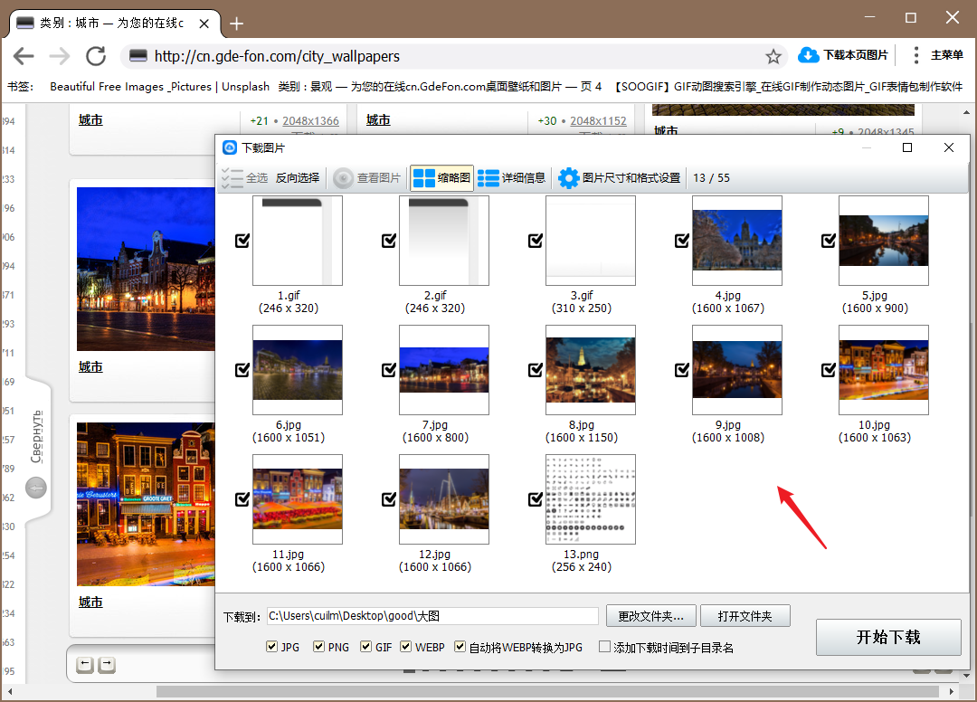Open the Beautiful Free Images Unsplash bookmark
This screenshot has width=977, height=702.
(x=159, y=87)
